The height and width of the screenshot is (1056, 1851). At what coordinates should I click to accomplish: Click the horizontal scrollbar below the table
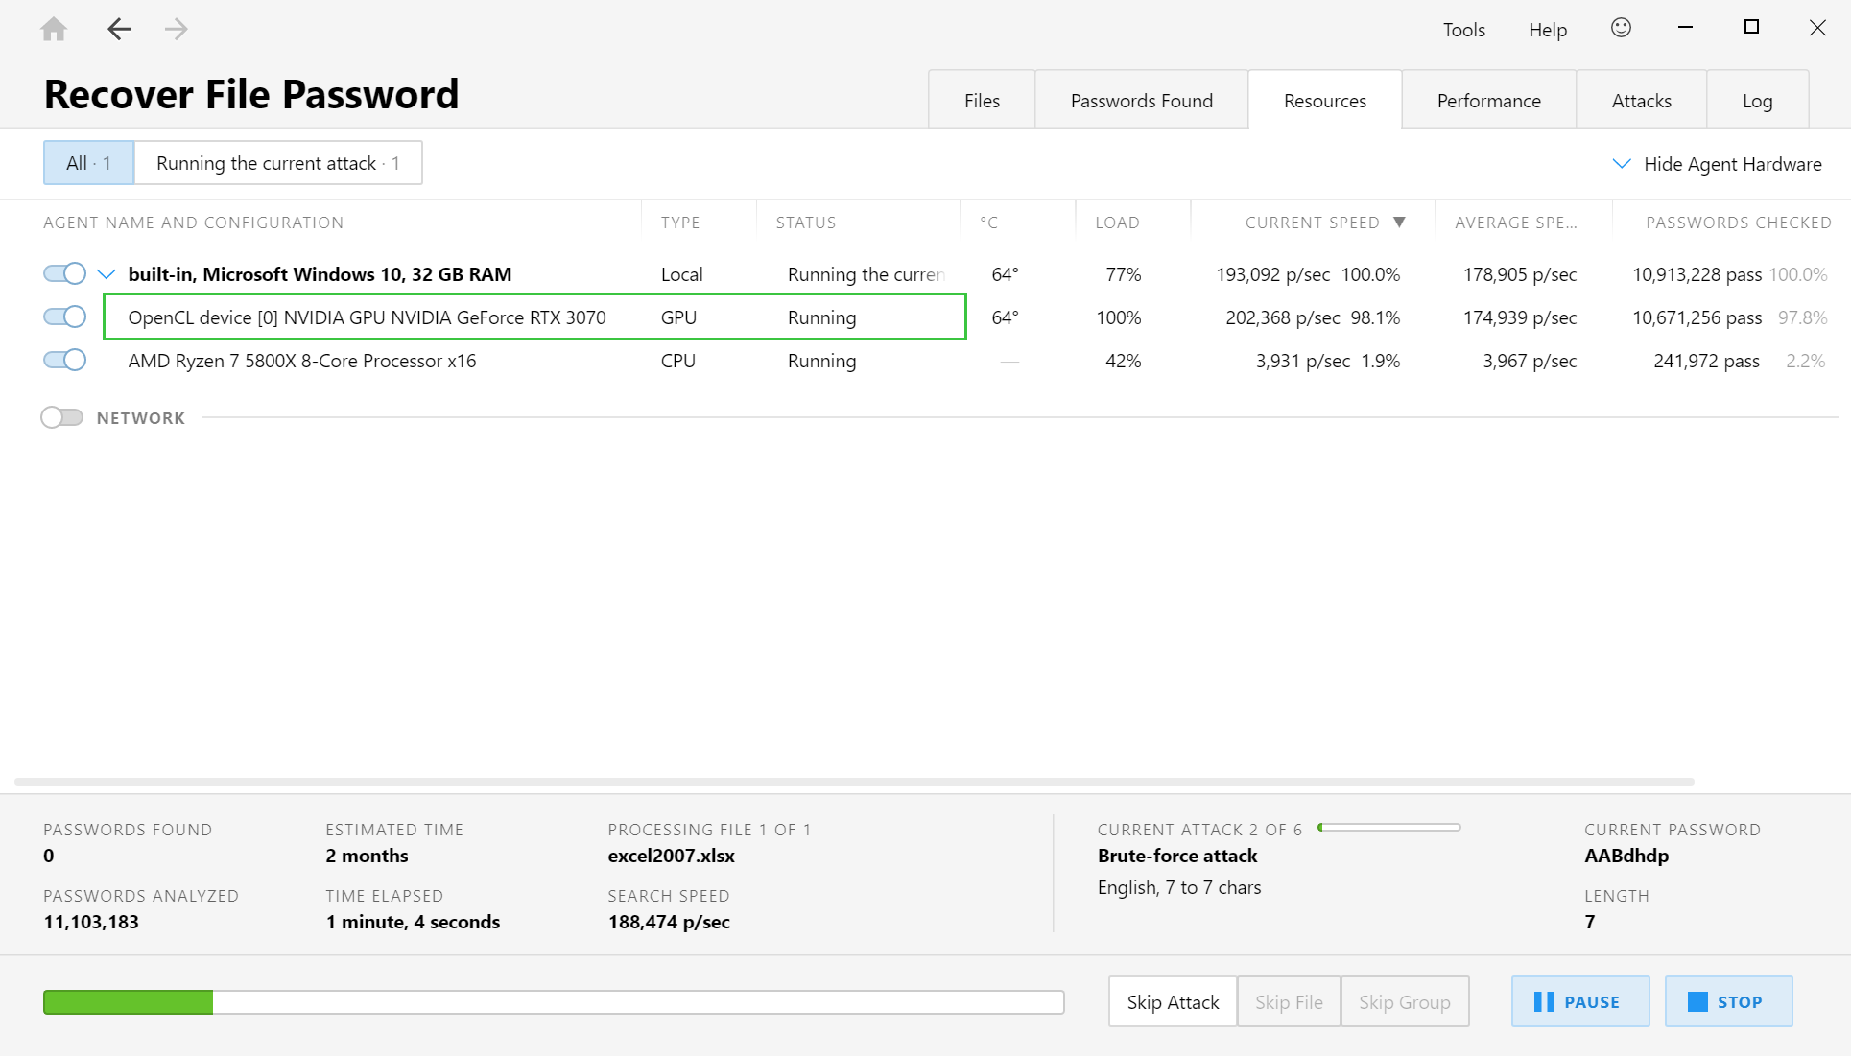click(x=854, y=782)
